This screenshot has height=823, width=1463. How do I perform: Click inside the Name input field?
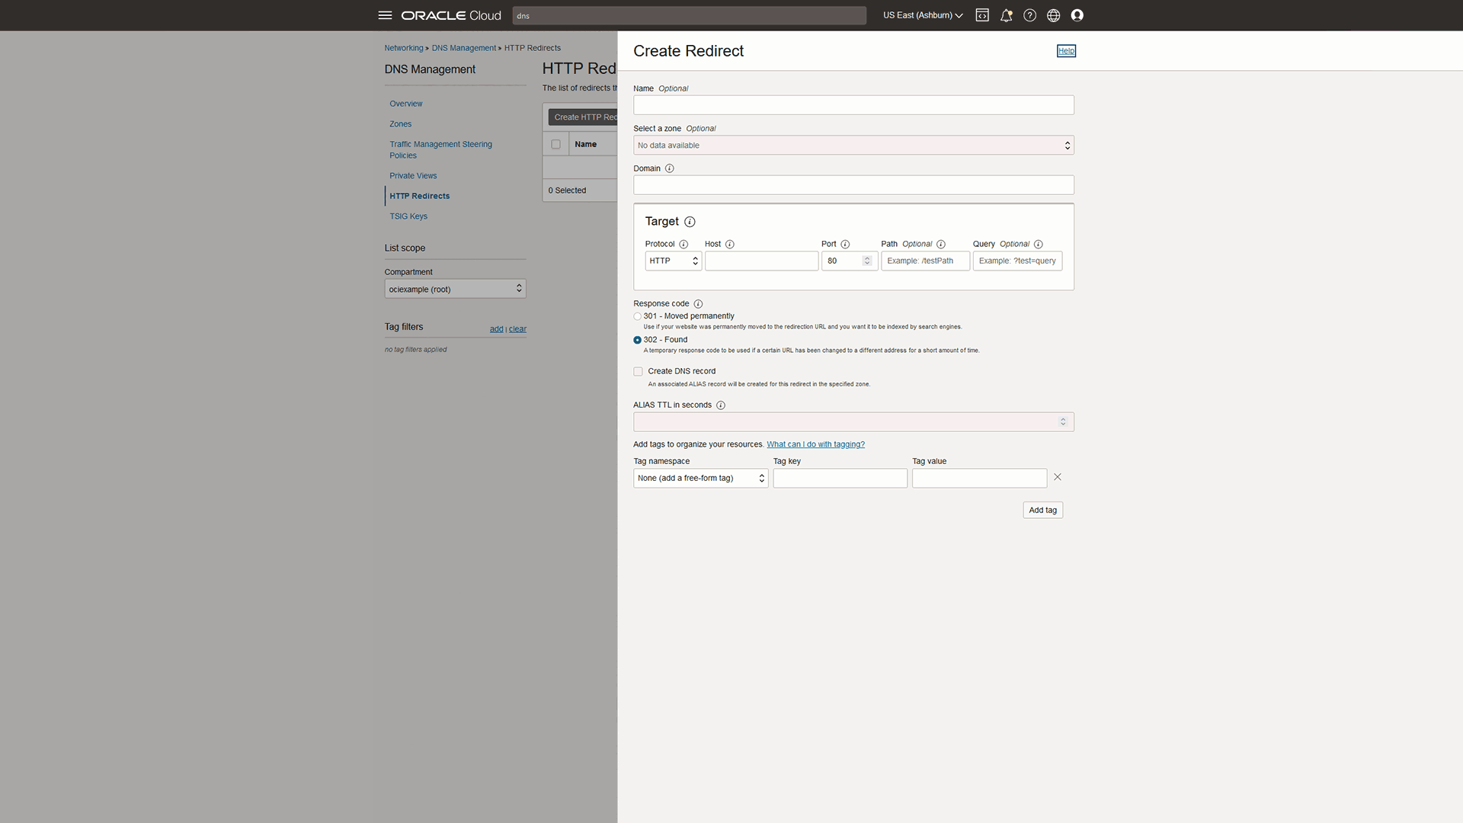[x=853, y=104]
